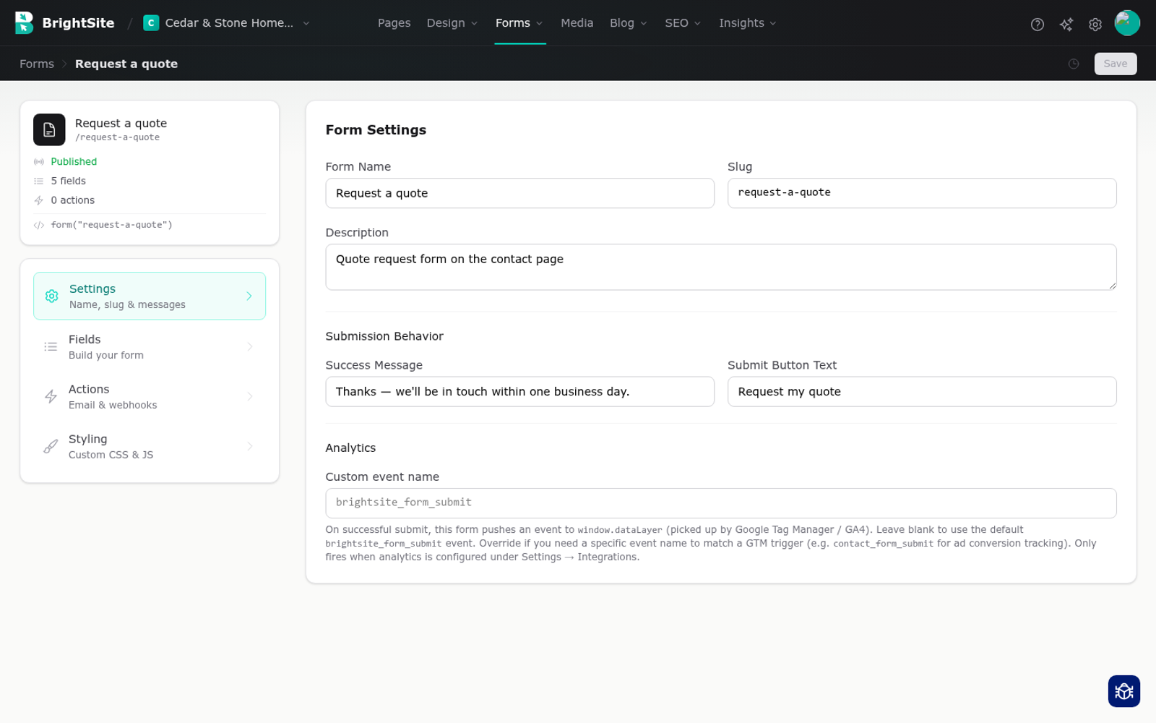Image resolution: width=1156 pixels, height=723 pixels.
Task: Click the Form Name input field
Action: [x=519, y=193]
